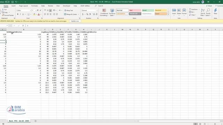
Task: Apply borders using the Borders icon
Action: coord(29,14)
